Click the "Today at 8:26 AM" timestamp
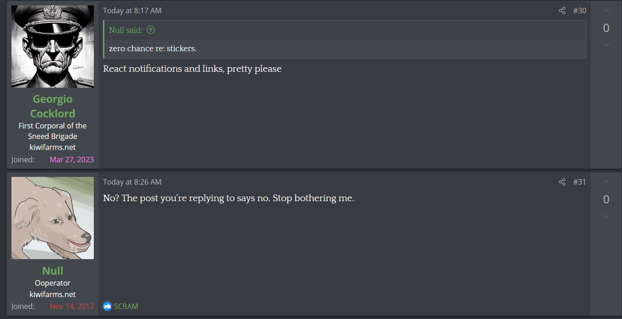This screenshot has width=622, height=319. pos(132,182)
